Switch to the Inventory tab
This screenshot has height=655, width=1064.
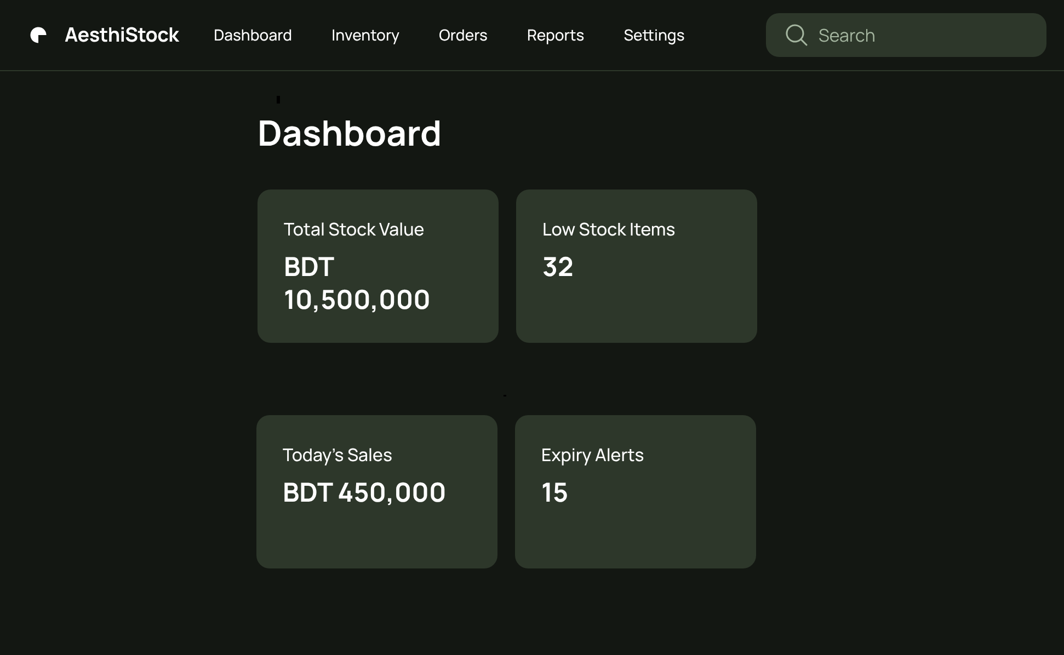[365, 35]
